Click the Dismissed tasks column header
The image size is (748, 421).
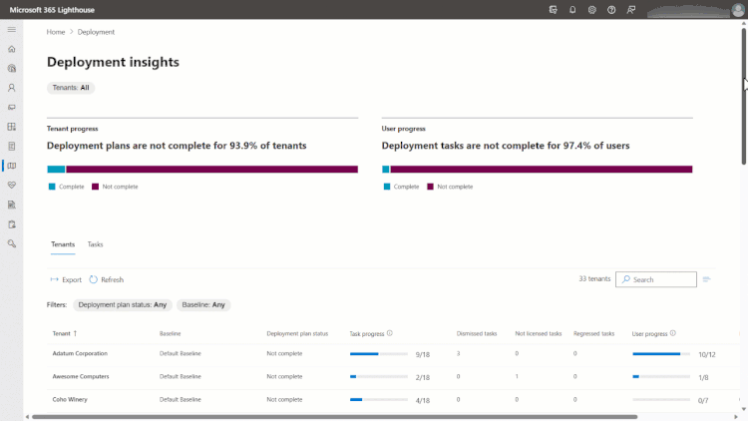click(477, 333)
